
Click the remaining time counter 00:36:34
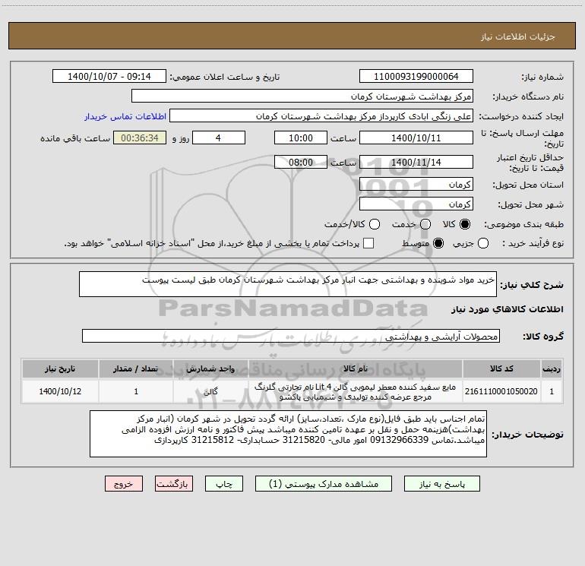coord(140,138)
